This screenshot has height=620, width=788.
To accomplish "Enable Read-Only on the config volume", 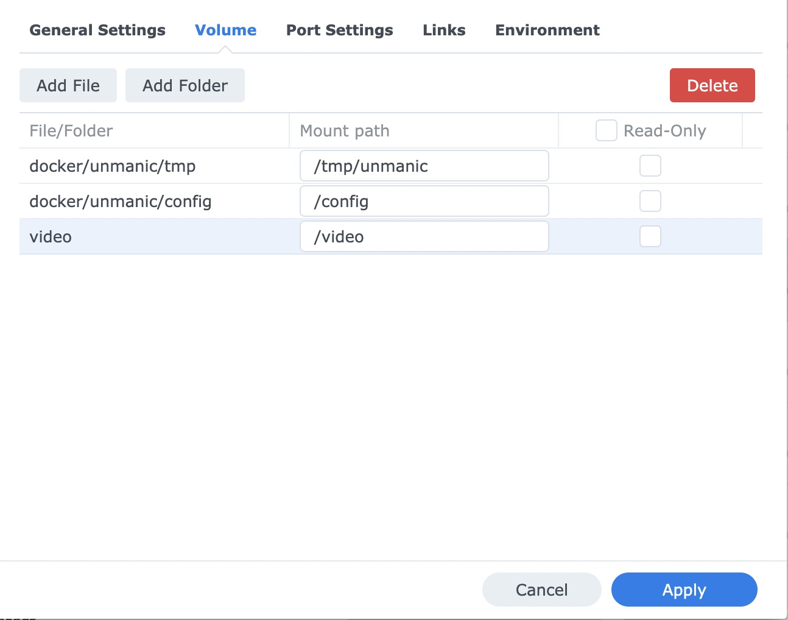I will tap(650, 200).
